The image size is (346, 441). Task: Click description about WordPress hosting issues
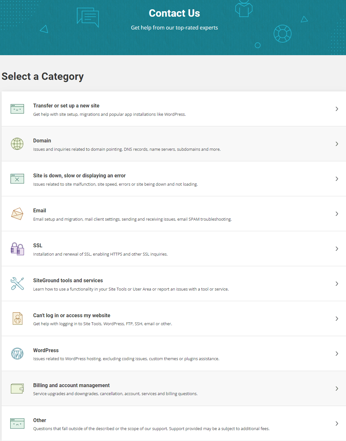tap(126, 359)
